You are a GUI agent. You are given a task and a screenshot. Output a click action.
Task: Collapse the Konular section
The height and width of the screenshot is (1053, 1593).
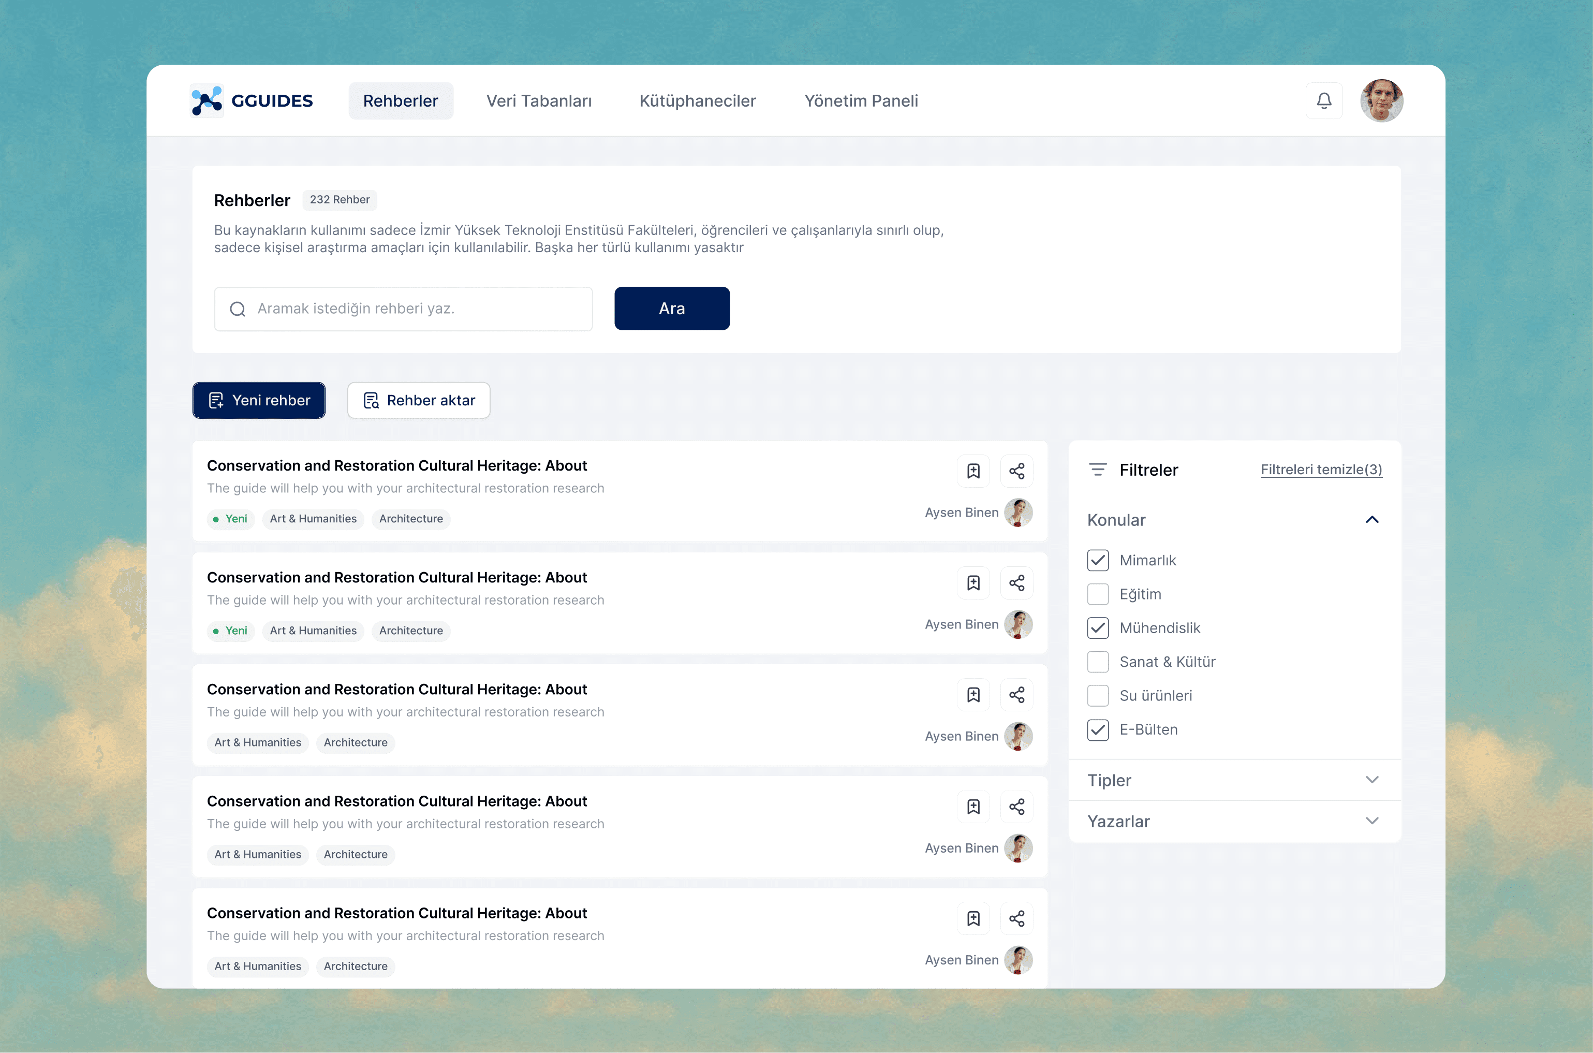coord(1371,520)
